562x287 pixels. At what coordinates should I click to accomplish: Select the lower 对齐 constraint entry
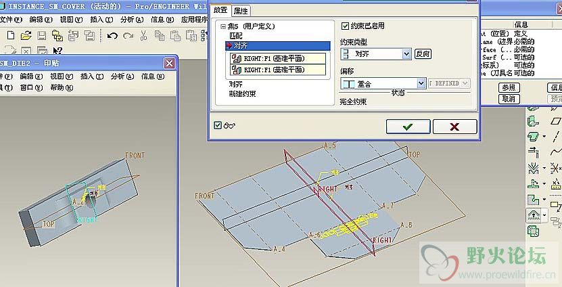click(236, 85)
